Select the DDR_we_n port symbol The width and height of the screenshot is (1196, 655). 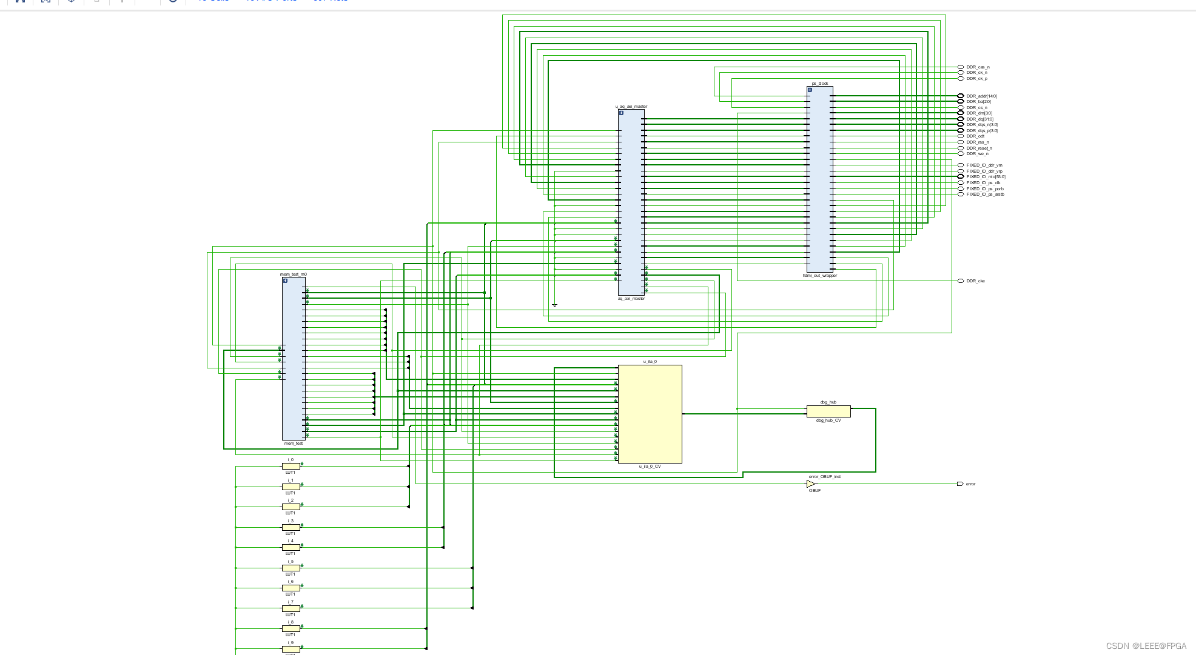961,154
